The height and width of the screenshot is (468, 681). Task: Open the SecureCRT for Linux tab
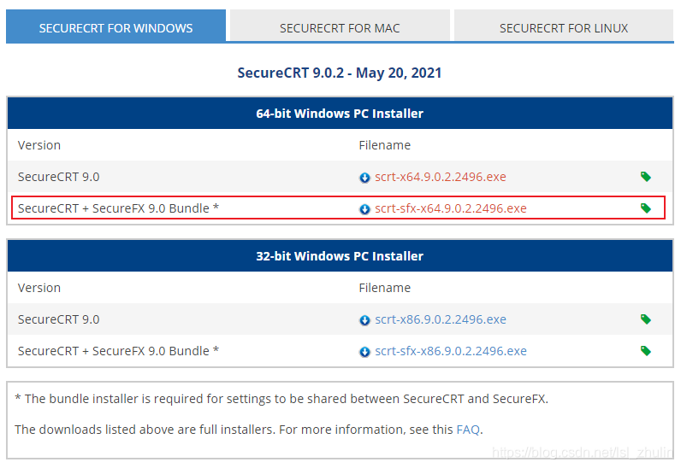[x=564, y=26]
